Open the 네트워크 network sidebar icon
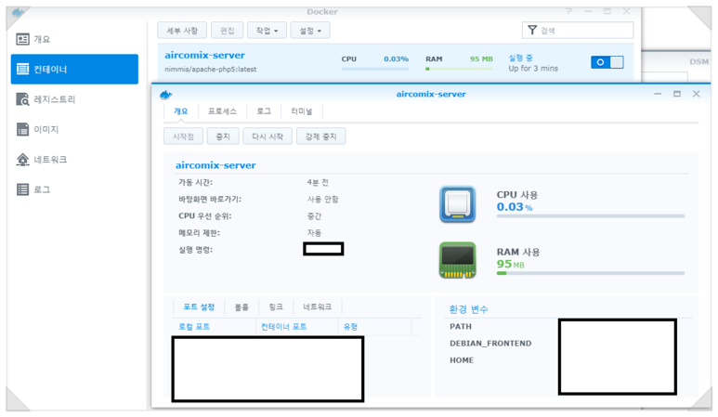The width and height of the screenshot is (718, 417). 22,160
